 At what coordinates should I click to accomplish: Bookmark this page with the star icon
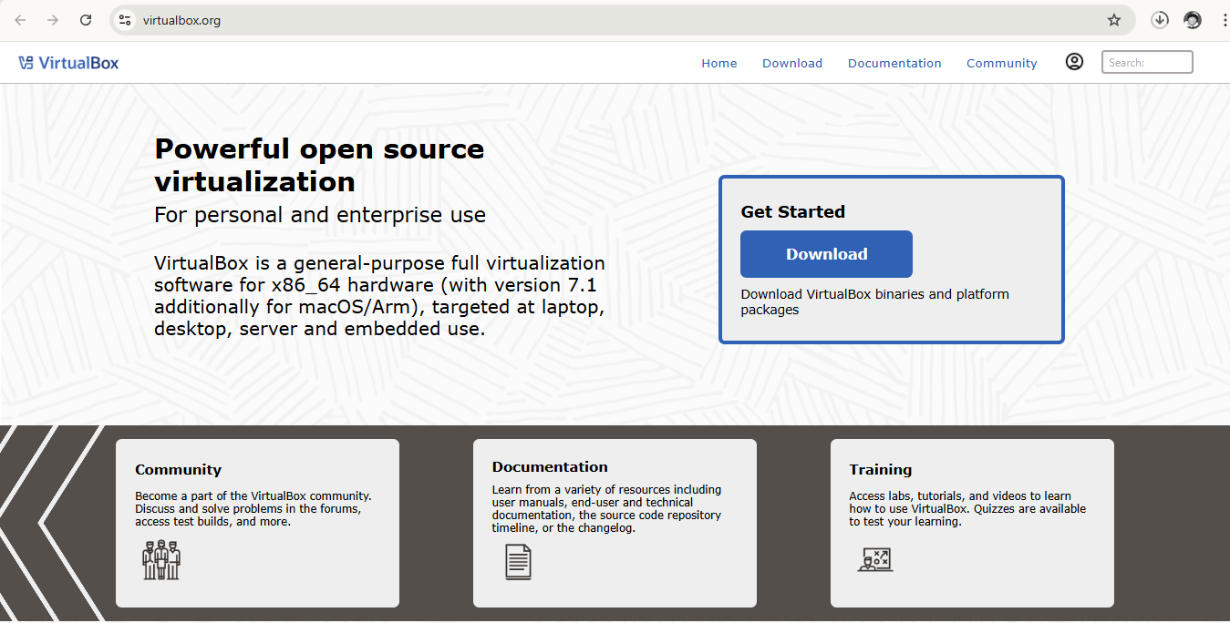(1114, 19)
